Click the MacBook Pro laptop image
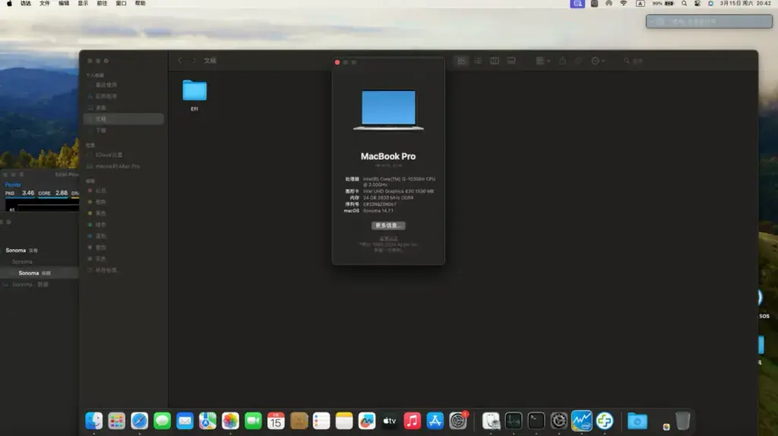 coord(388,110)
